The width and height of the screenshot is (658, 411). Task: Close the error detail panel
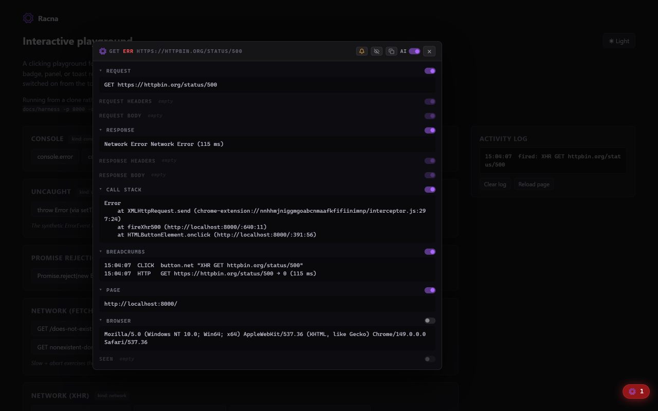(x=429, y=51)
